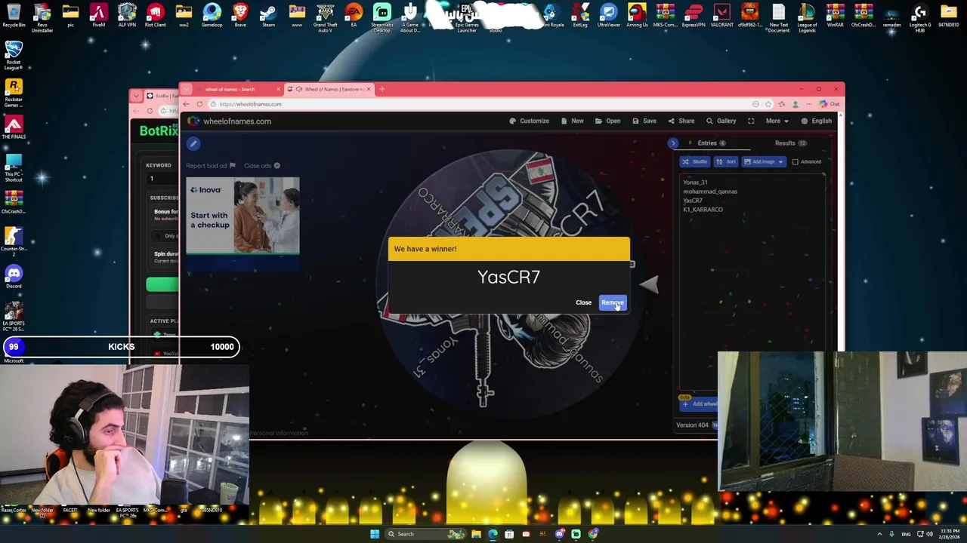Share the wheel
Image resolution: width=967 pixels, height=543 pixels.
(x=681, y=121)
